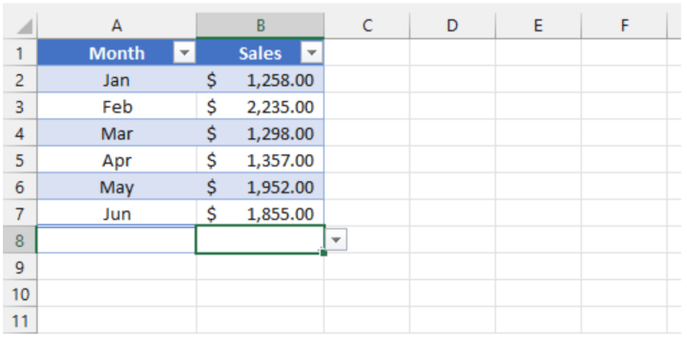This screenshot has height=343, width=687.
Task: Select the Mar cell
Action: (x=116, y=133)
